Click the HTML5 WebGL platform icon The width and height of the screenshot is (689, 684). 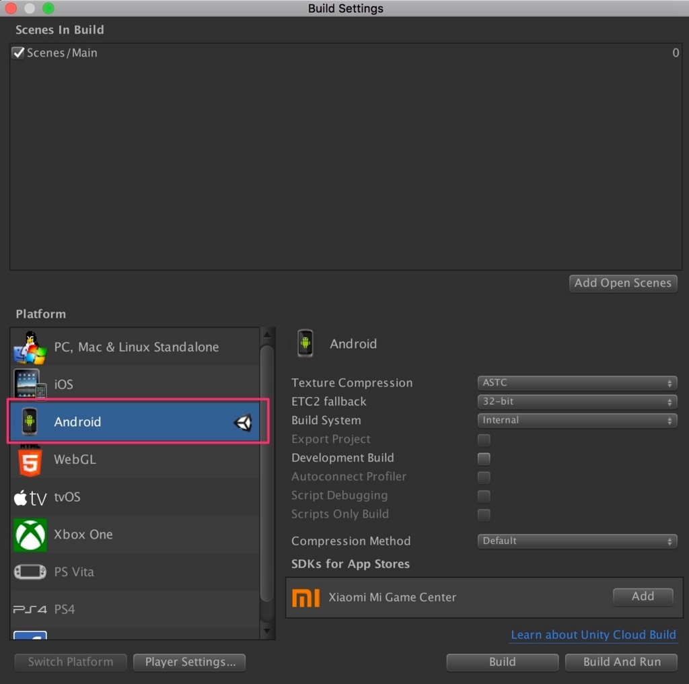click(30, 460)
